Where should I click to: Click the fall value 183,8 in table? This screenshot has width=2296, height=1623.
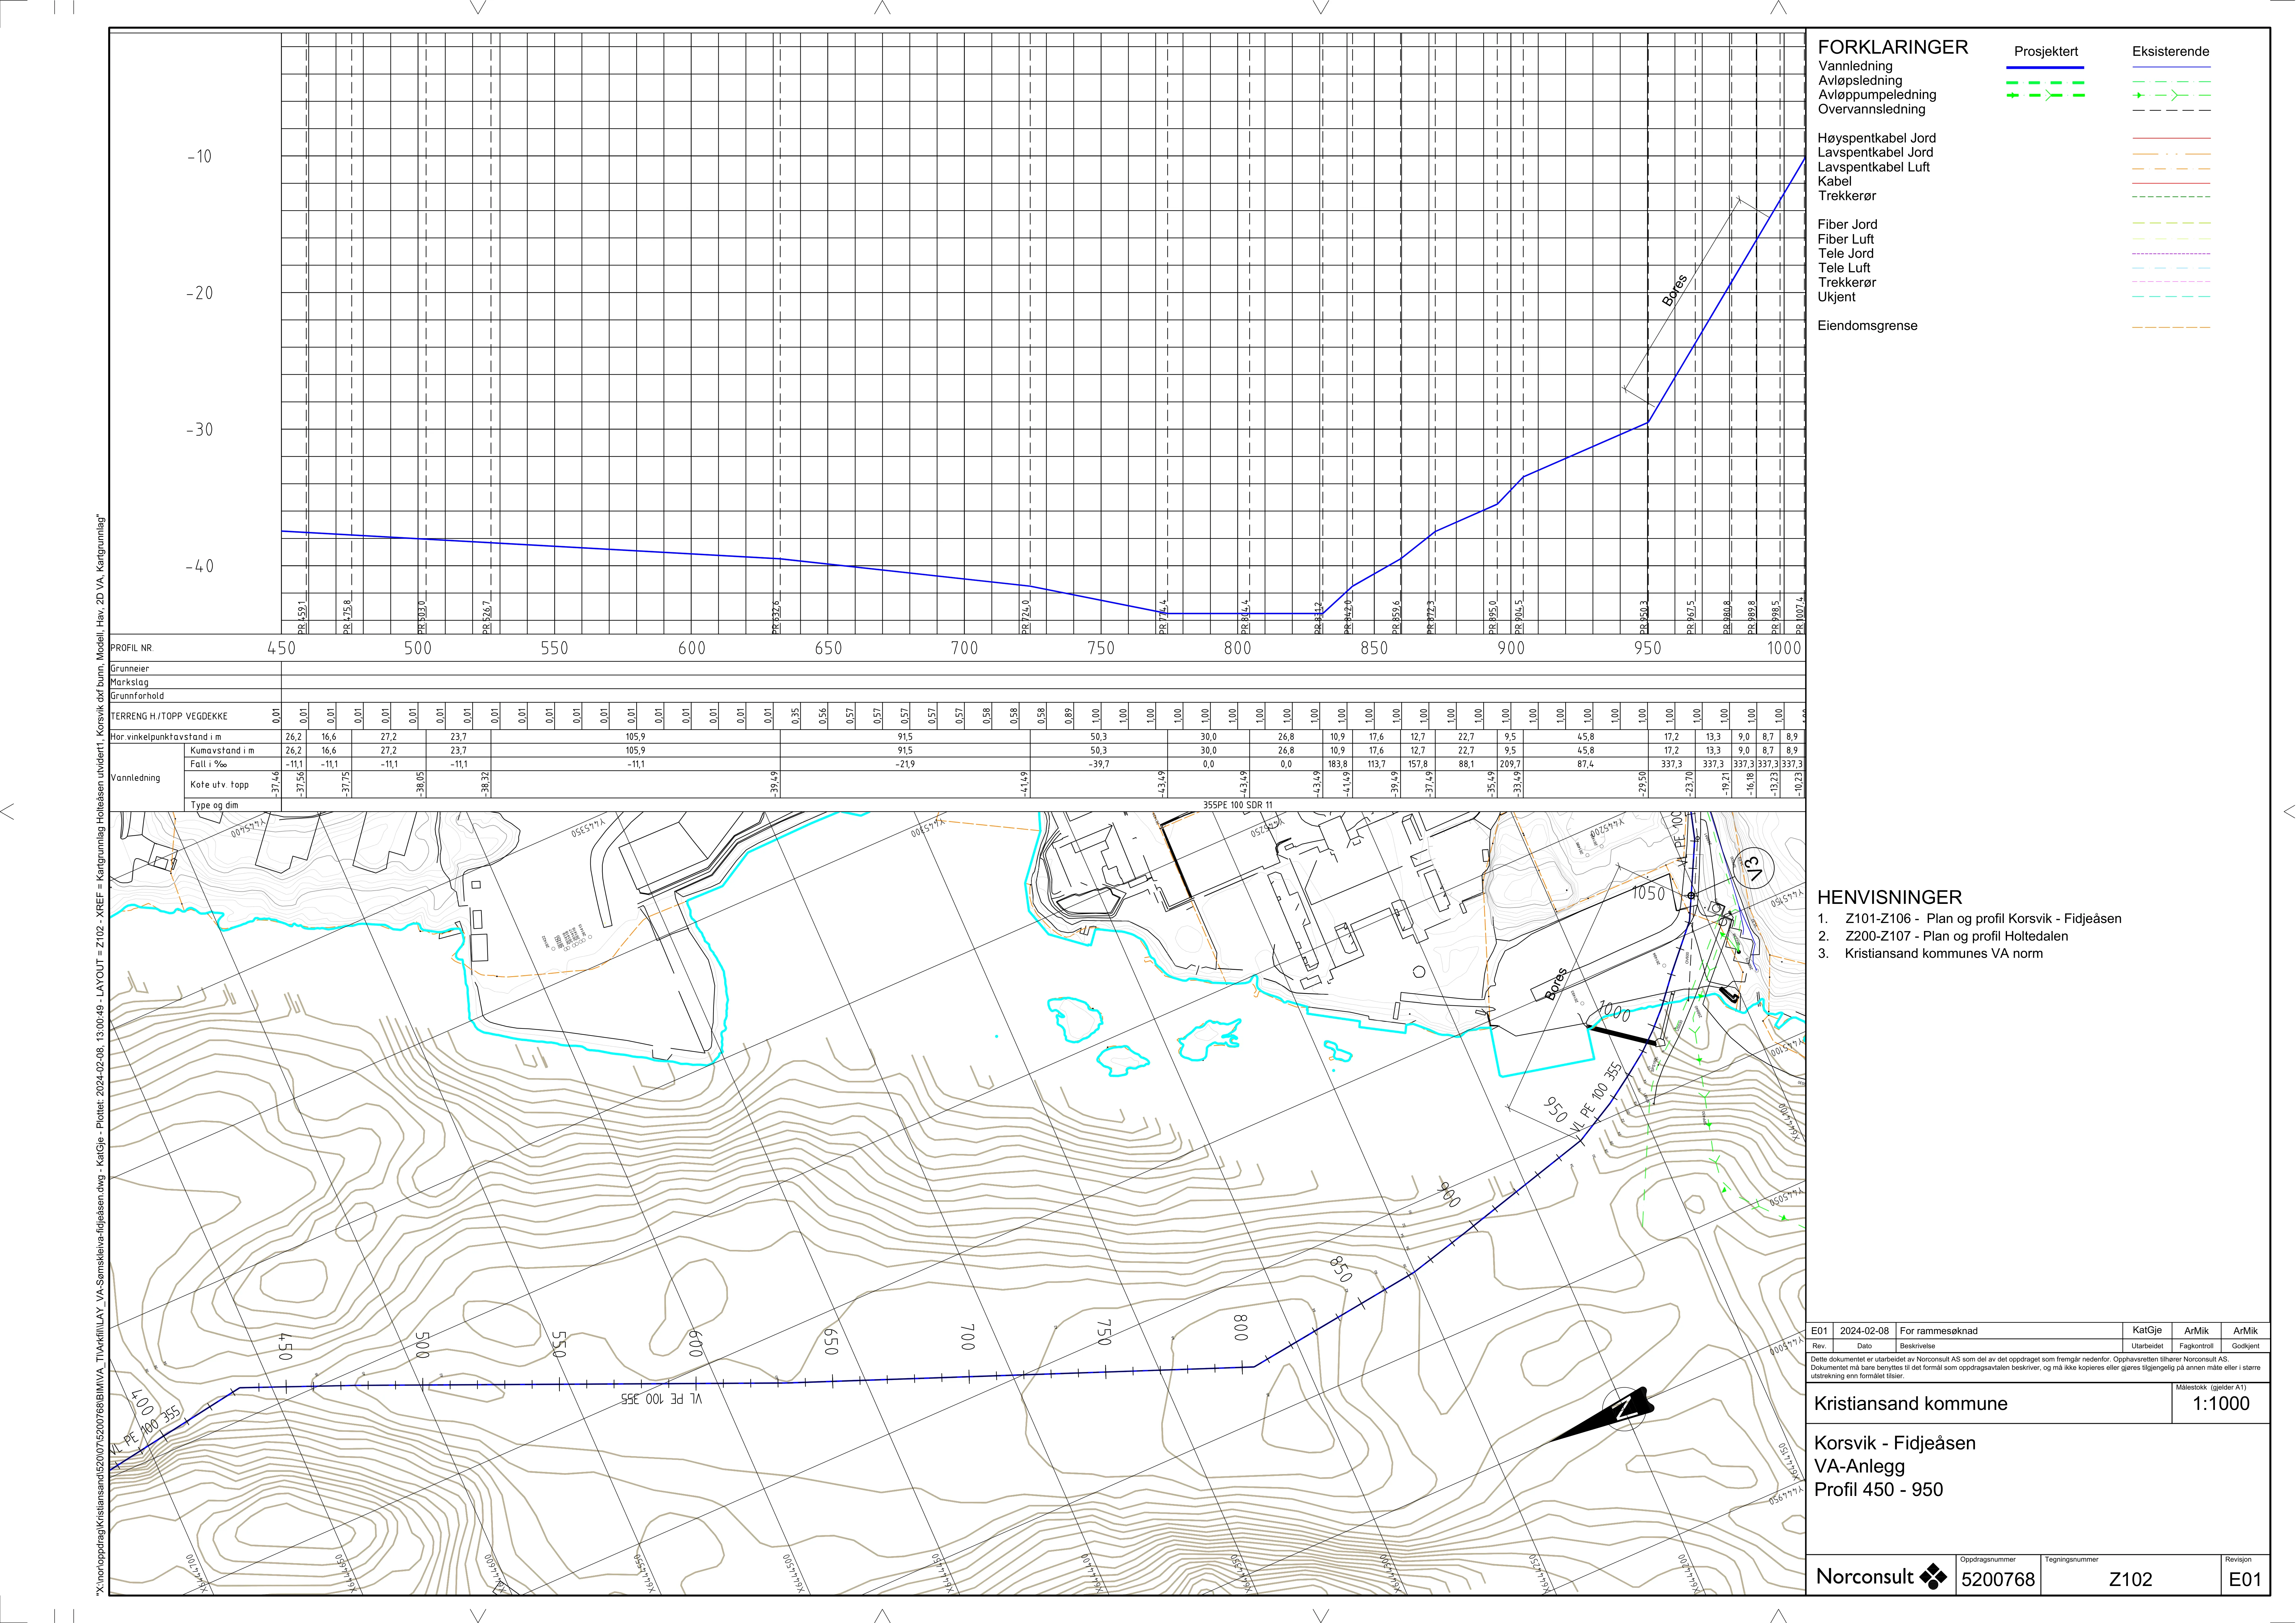tap(1337, 764)
